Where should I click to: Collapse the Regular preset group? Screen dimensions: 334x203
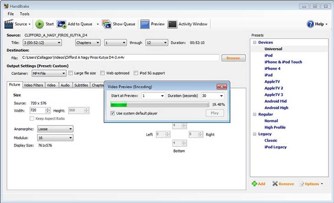(x=254, y=114)
